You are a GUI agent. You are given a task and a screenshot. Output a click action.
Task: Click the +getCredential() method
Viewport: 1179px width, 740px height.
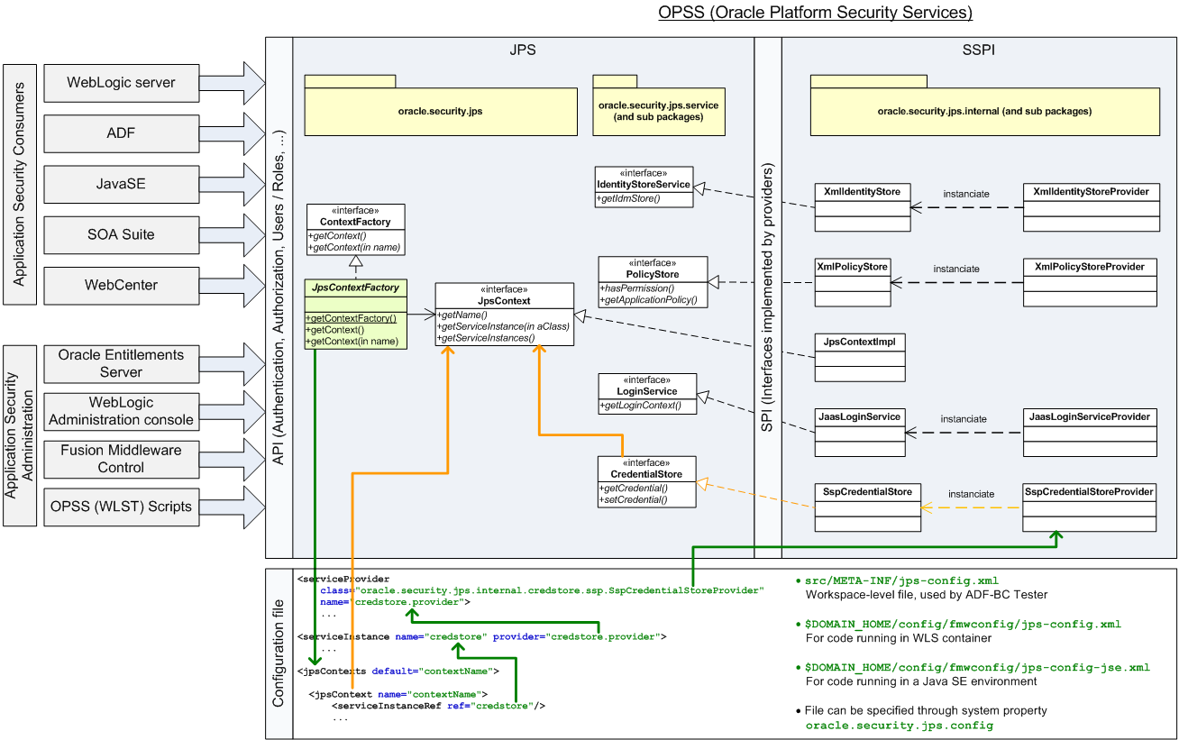pyautogui.click(x=634, y=488)
